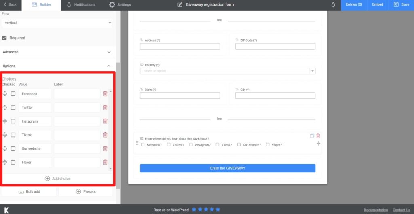The width and height of the screenshot is (414, 214).
Task: Delete the Our website choice with trash icon
Action: [105, 148]
